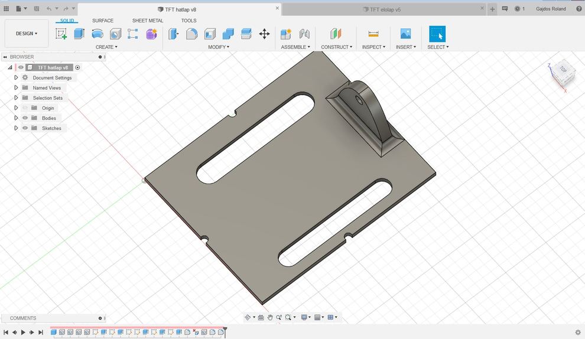Select the Extrude tool in Create group
This screenshot has width=585, height=339.
[x=79, y=34]
